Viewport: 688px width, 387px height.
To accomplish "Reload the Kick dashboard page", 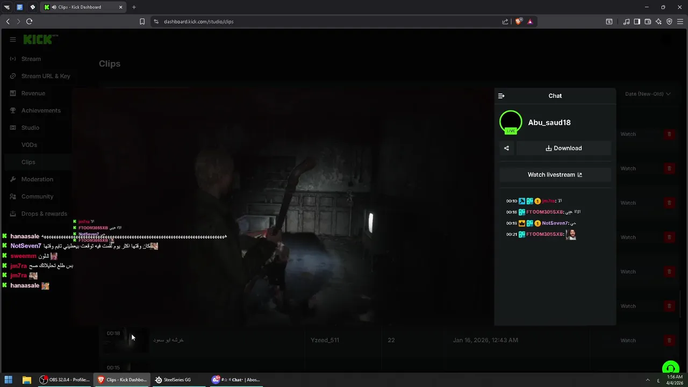I will 29,21.
